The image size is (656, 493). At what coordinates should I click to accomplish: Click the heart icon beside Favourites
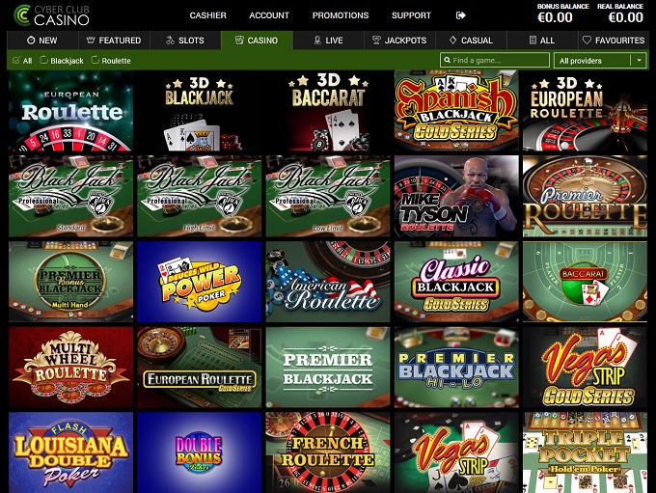pos(587,41)
